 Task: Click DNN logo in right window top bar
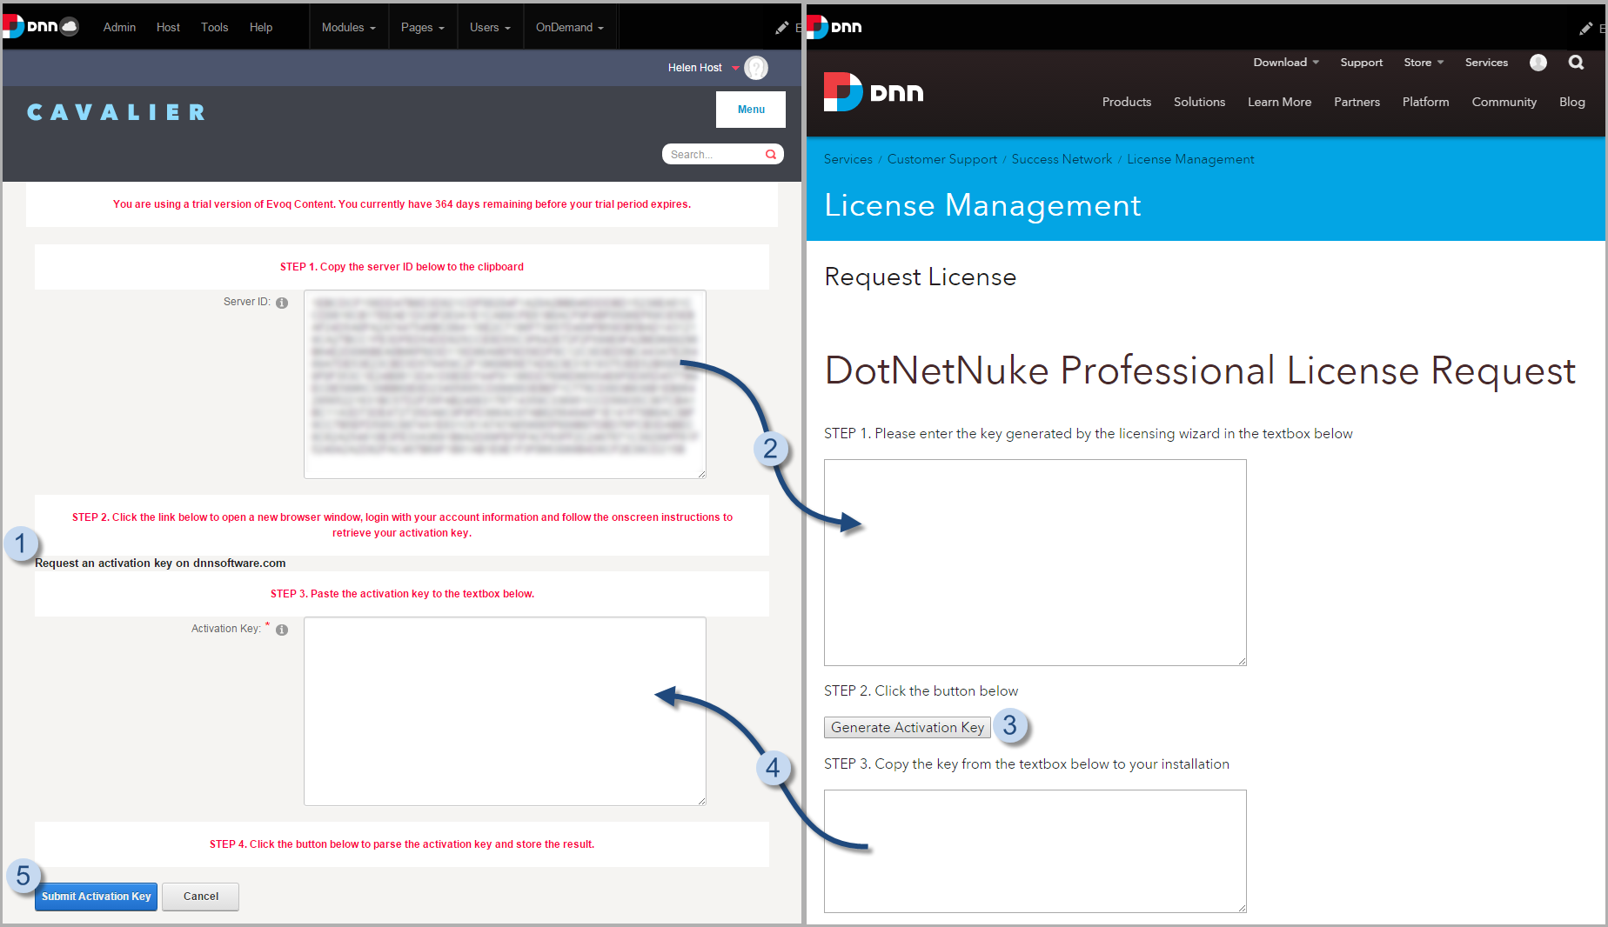point(835,27)
